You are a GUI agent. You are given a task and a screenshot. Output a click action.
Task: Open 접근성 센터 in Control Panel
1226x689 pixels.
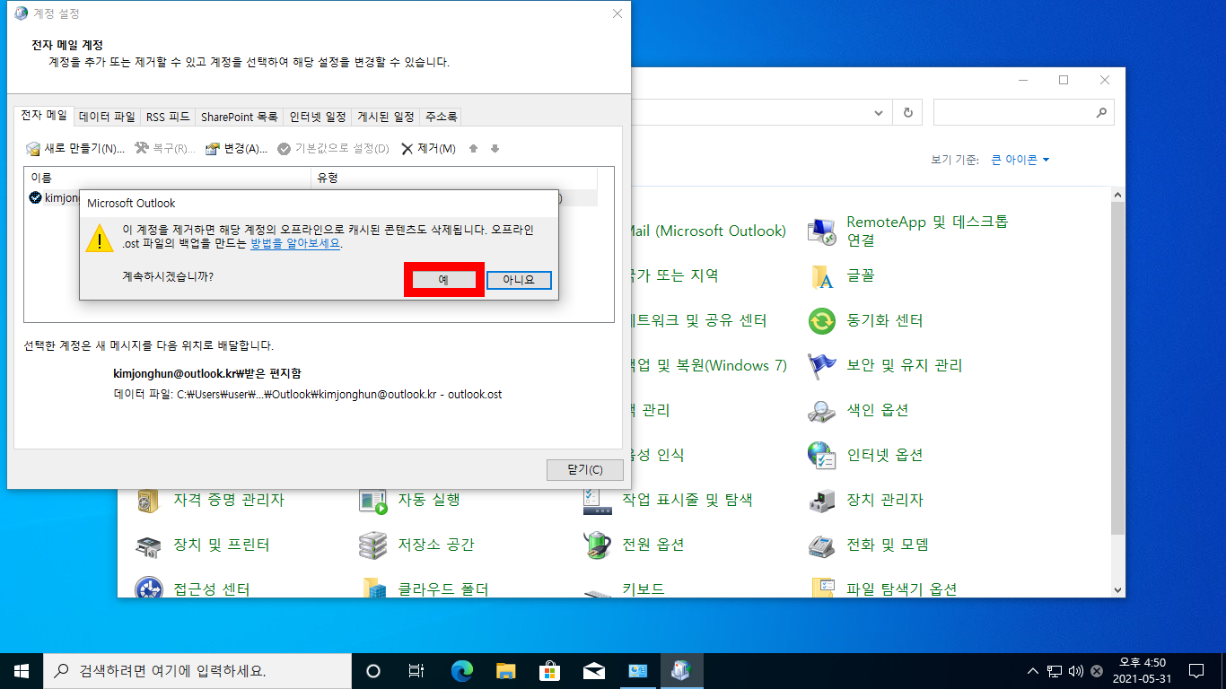(192, 589)
